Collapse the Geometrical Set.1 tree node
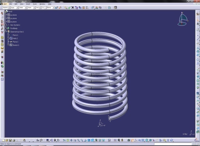 pyautogui.click(x=6, y=32)
